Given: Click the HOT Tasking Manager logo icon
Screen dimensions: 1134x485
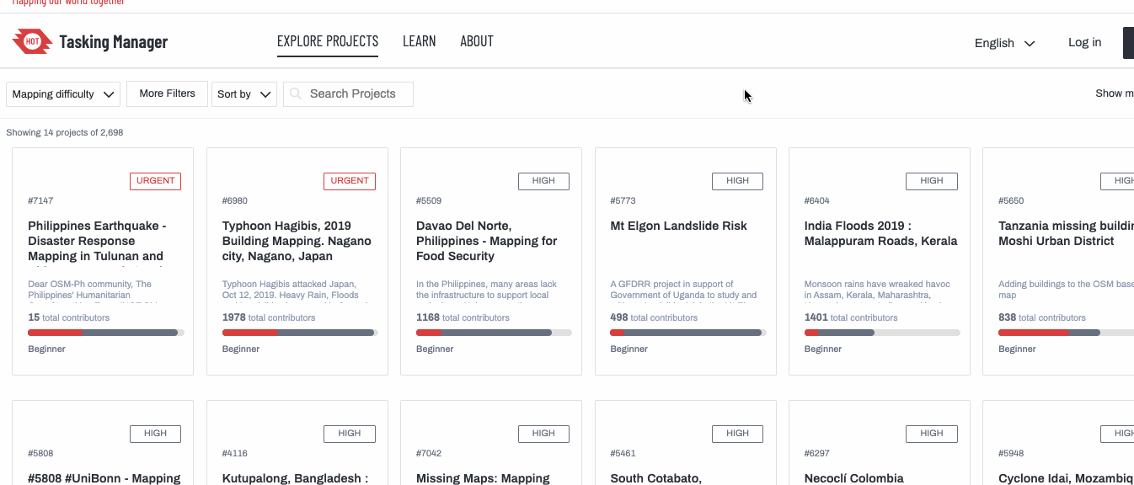Looking at the screenshot, I should click(x=32, y=41).
